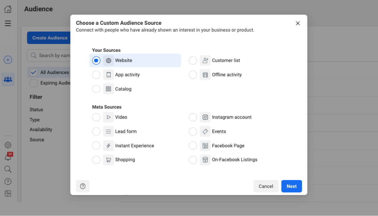Click the ticket icon beside Events
This screenshot has width=378, height=216.
[205, 132]
